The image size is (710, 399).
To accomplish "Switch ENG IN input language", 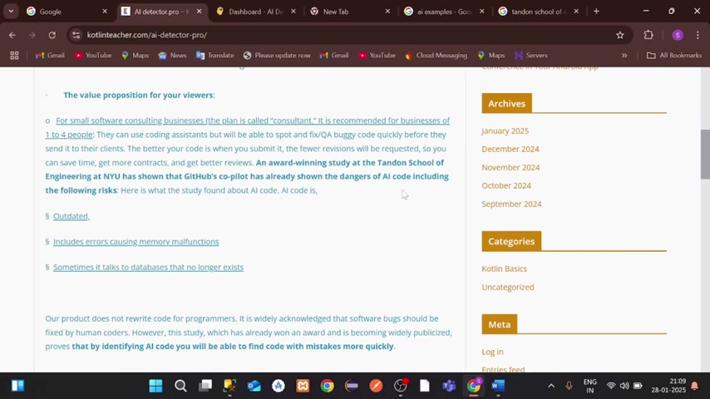I will coord(590,386).
